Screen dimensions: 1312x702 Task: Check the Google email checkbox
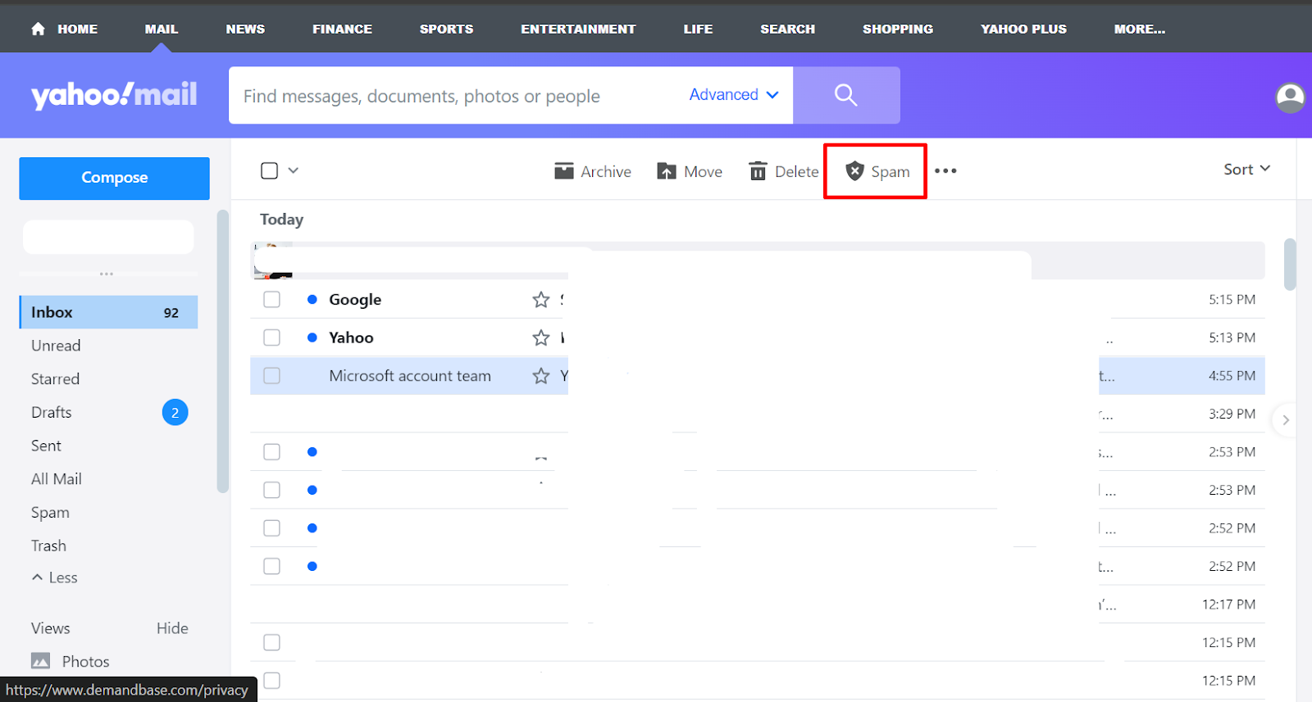pos(271,300)
